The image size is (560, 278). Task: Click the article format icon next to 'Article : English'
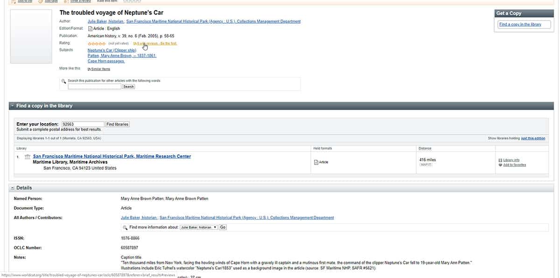90,28
